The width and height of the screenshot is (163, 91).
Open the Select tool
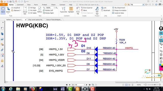[x=8, y=10]
